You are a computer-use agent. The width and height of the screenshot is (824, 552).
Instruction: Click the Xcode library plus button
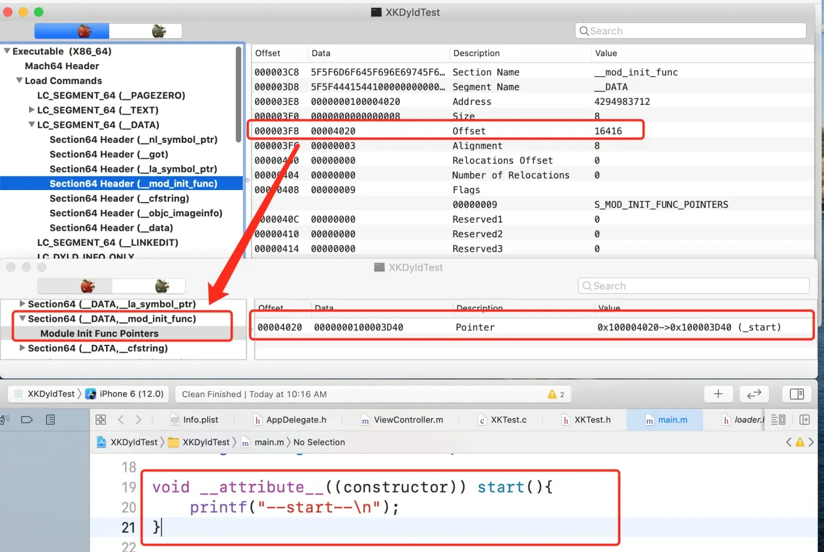coord(718,394)
